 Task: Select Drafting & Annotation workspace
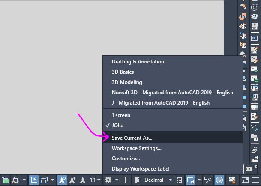point(138,62)
